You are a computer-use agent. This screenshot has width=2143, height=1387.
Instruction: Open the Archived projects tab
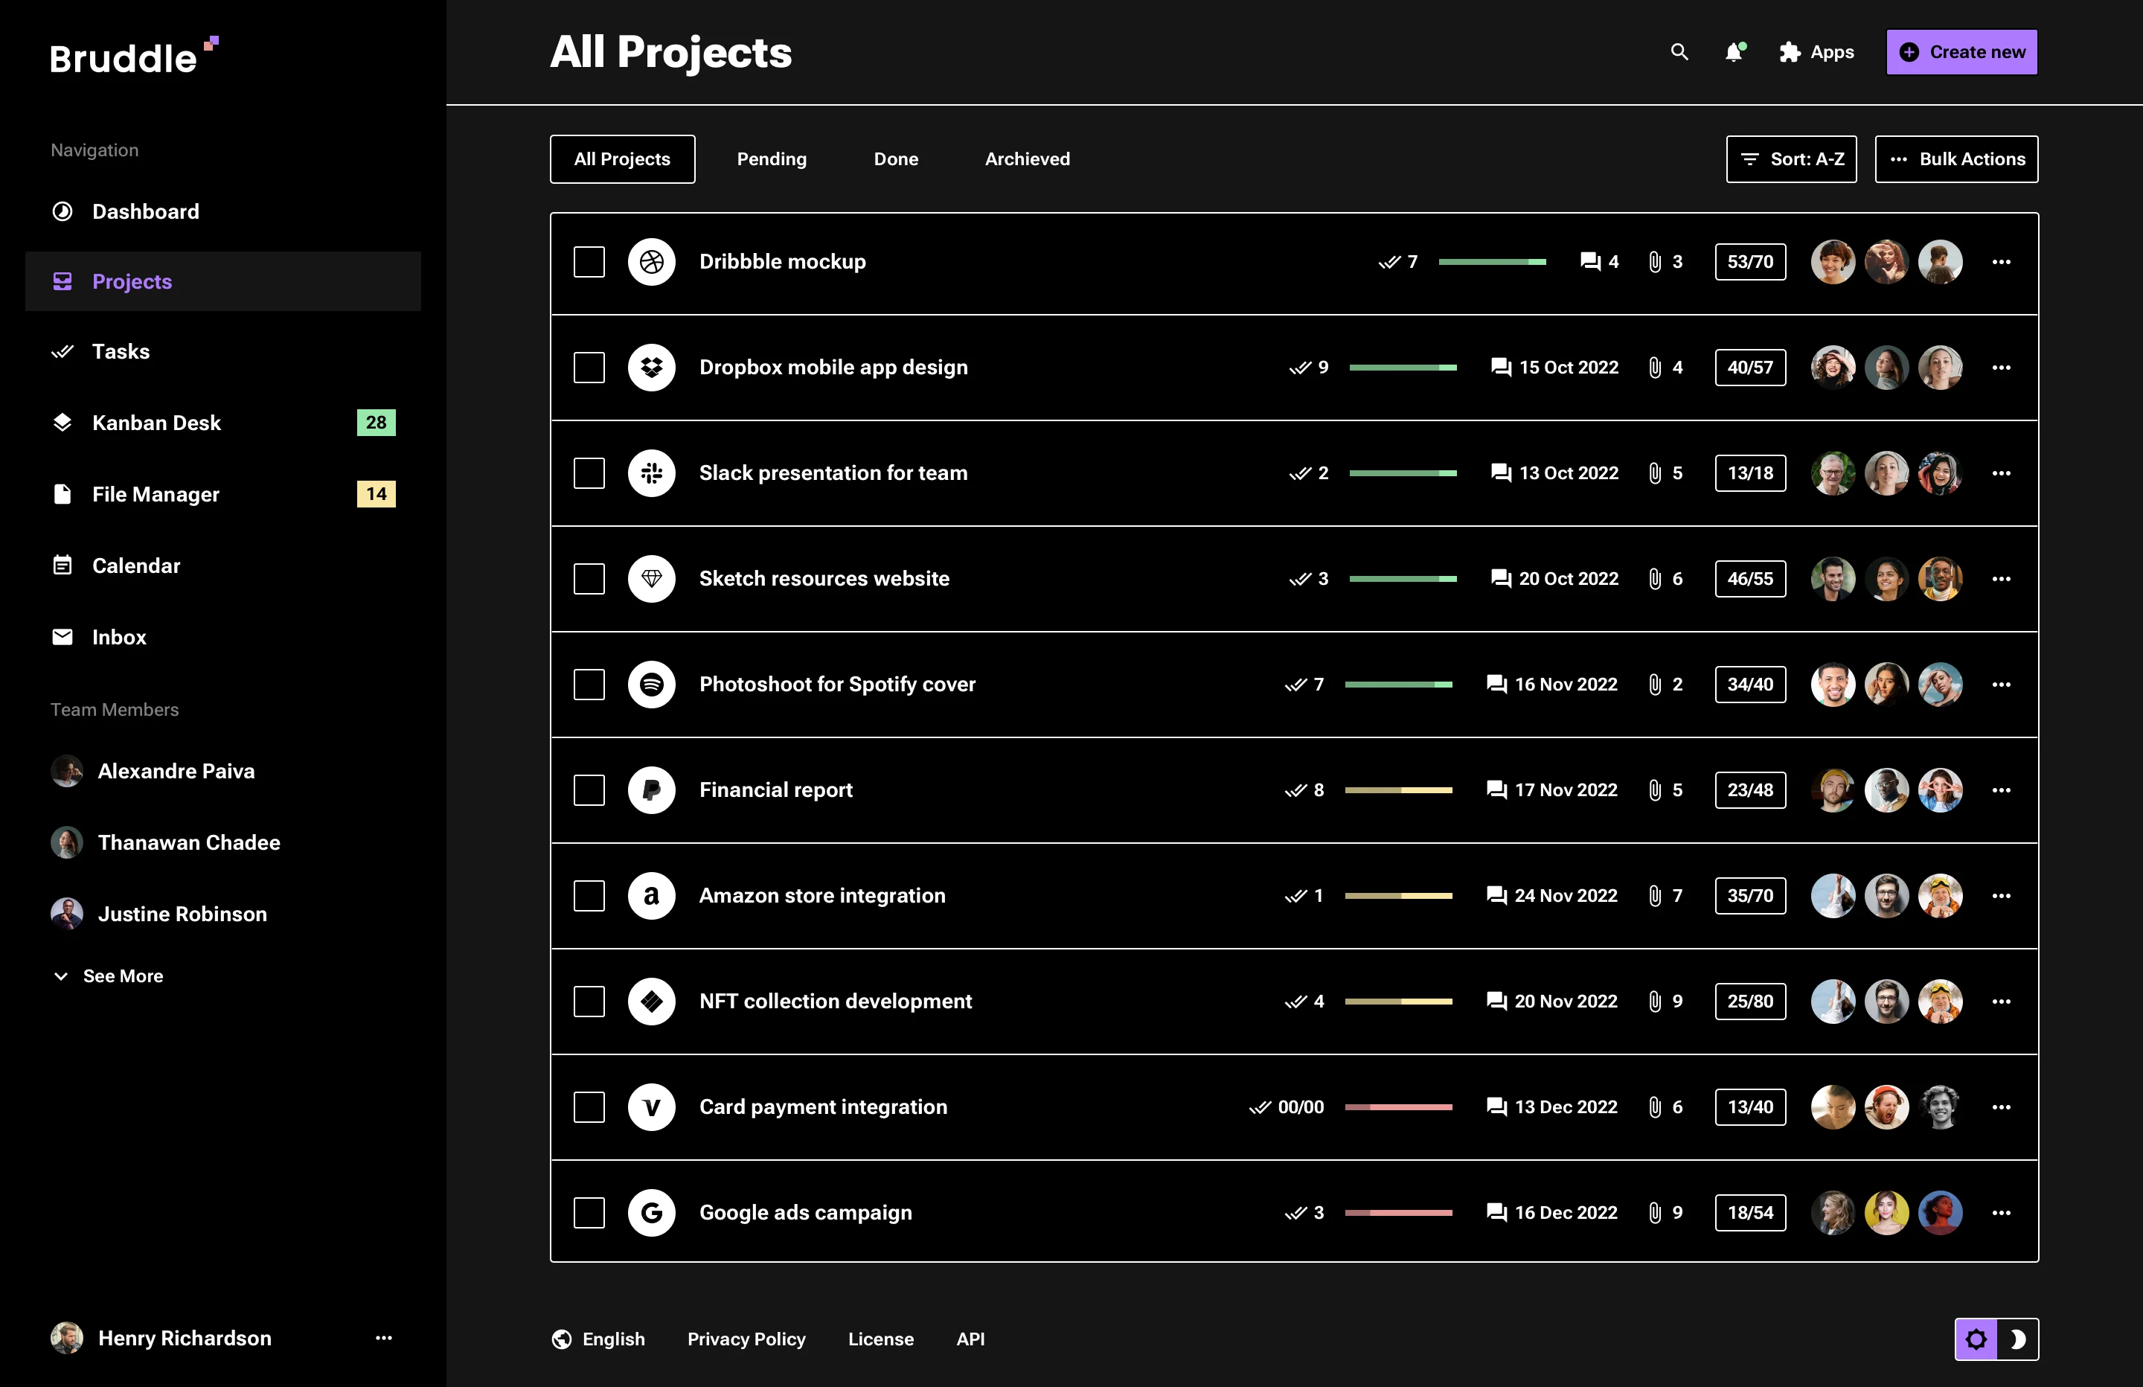(x=1026, y=158)
